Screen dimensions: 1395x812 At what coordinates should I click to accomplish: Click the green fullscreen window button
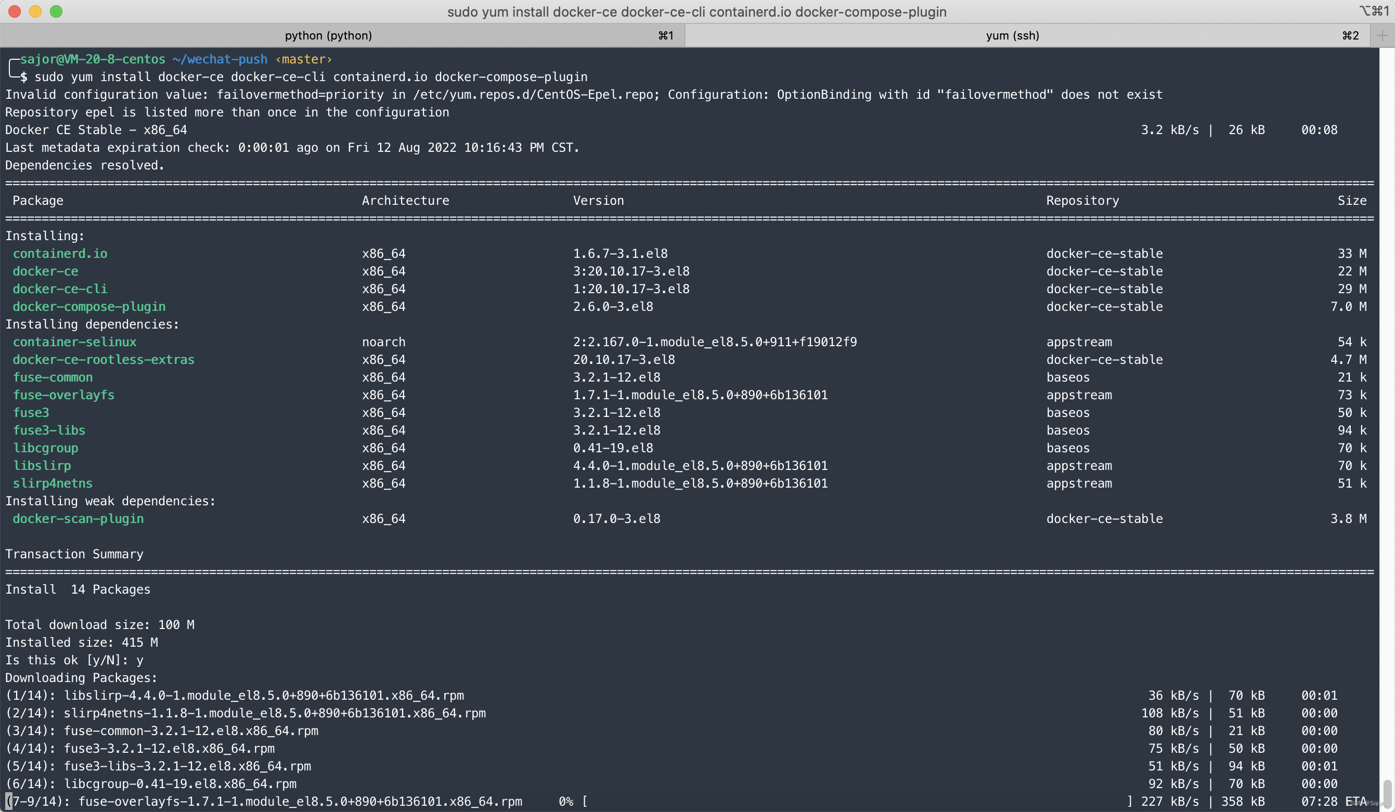coord(56,11)
